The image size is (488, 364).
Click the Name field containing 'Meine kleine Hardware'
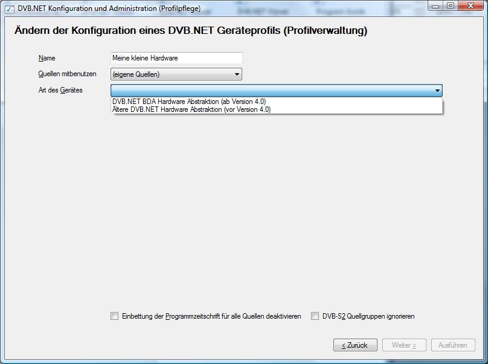tap(176, 58)
